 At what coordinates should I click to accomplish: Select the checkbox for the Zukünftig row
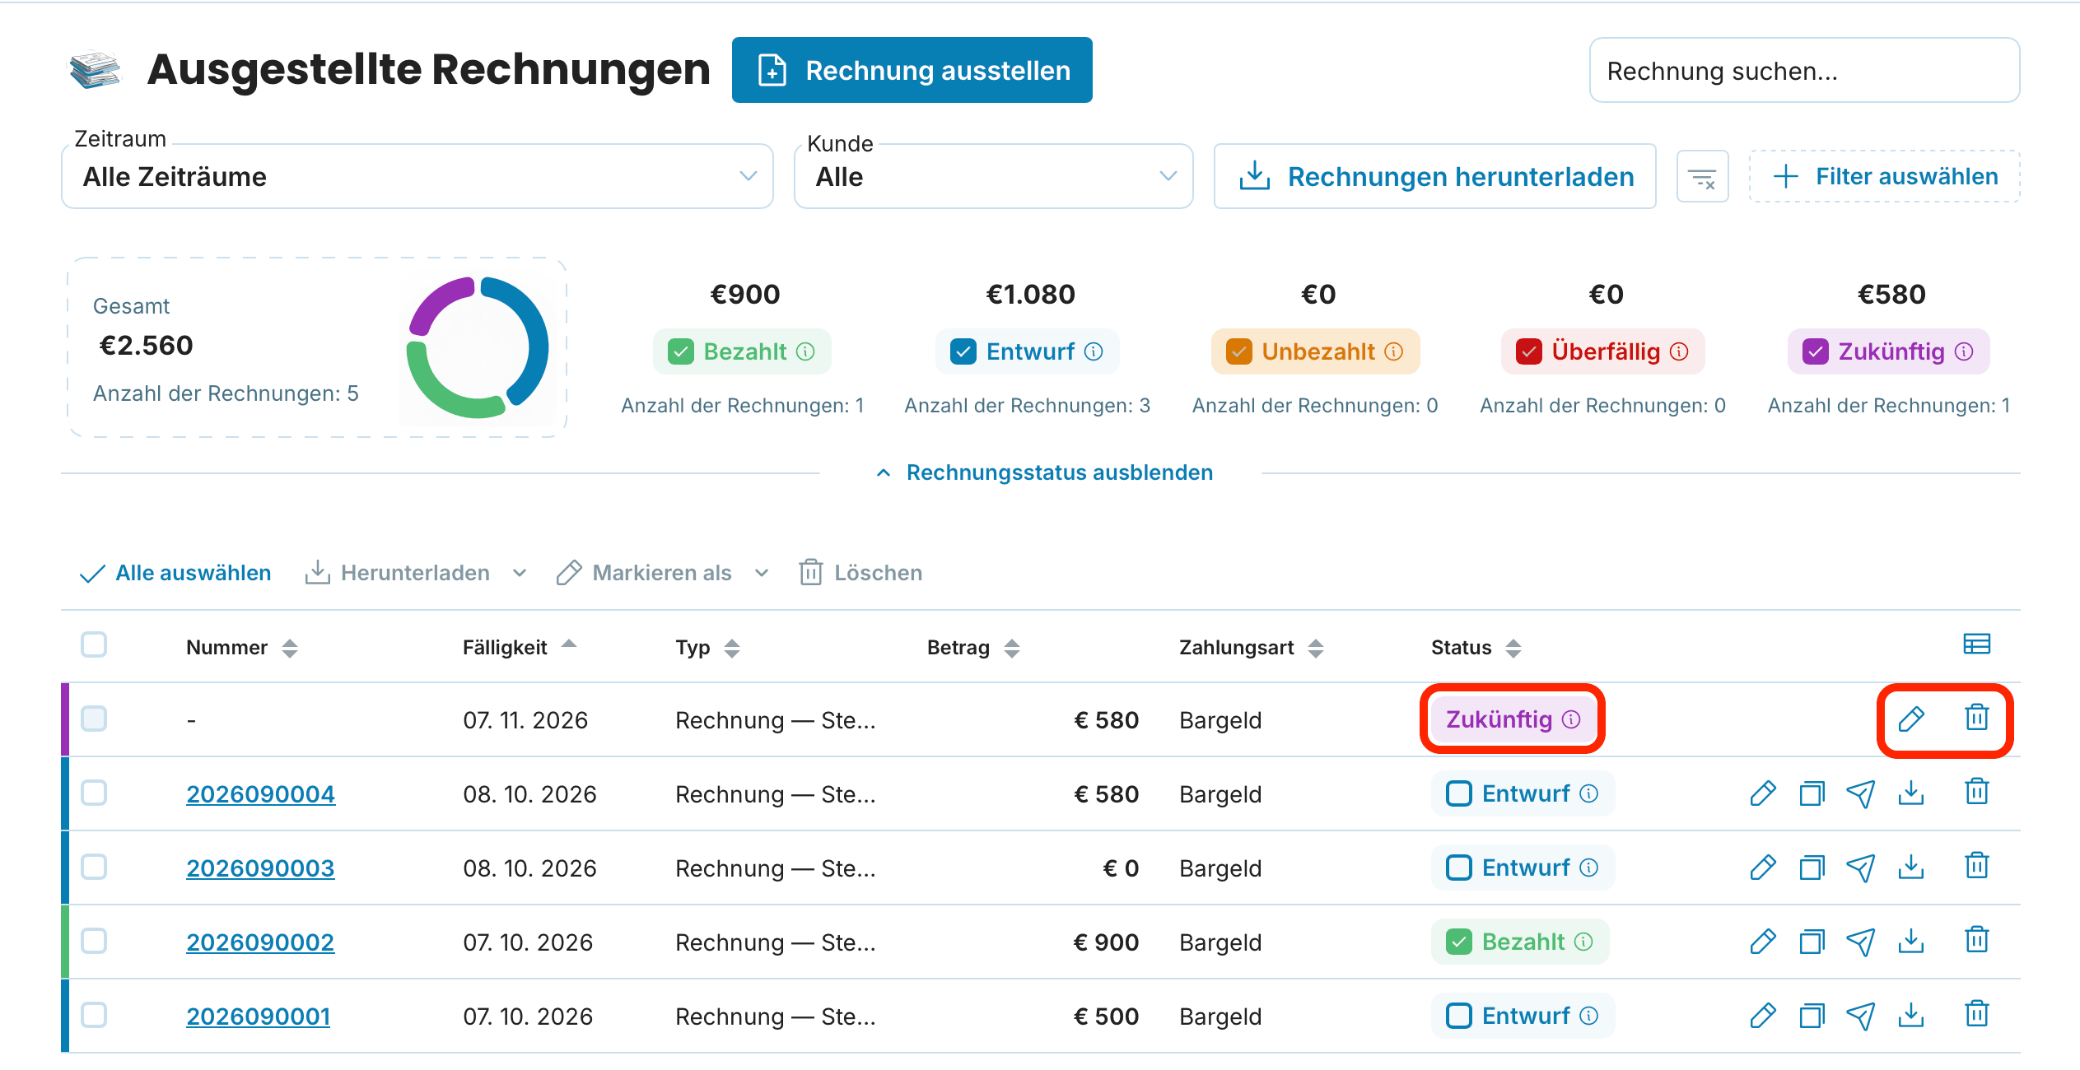click(94, 719)
